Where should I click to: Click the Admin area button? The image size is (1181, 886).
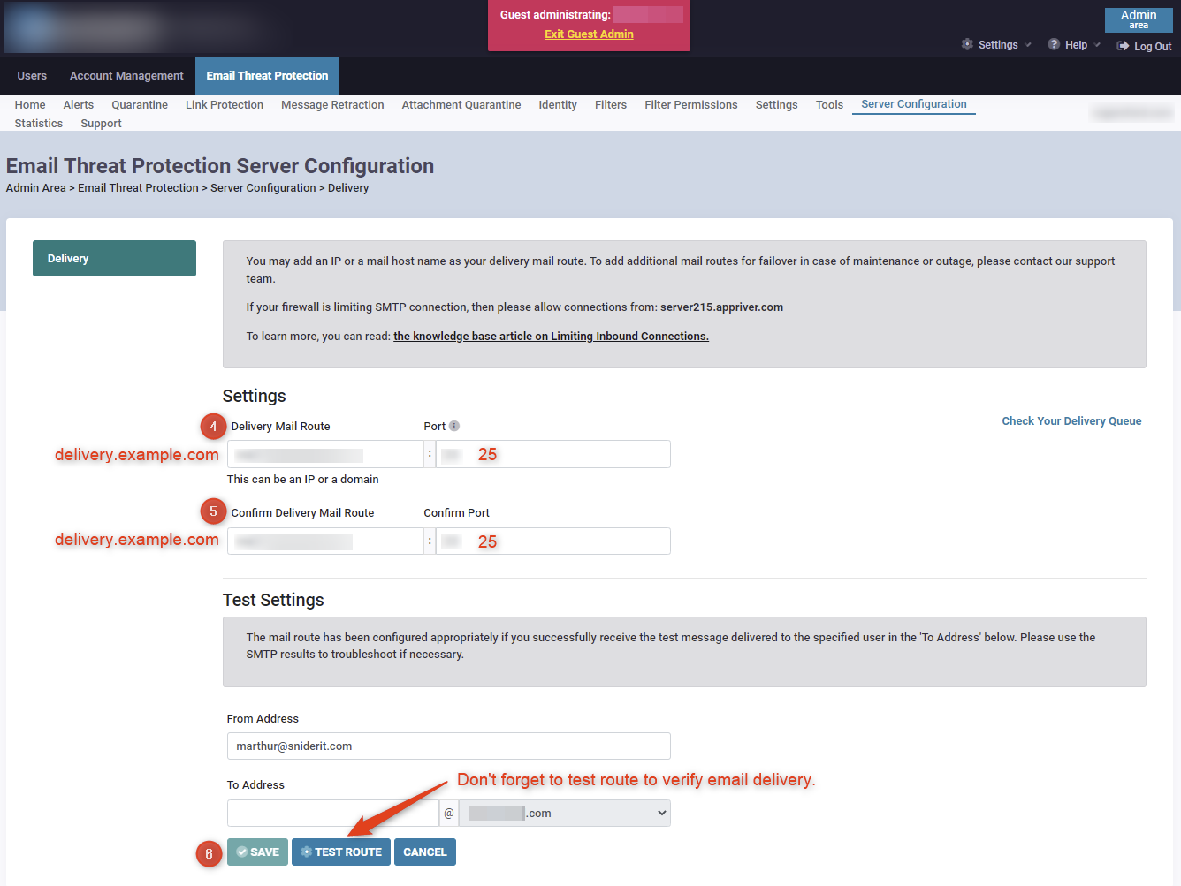1138,19
